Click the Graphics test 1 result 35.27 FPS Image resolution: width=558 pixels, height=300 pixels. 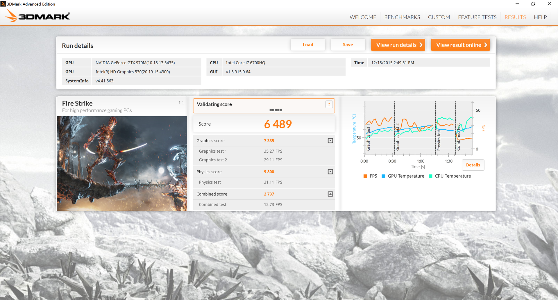273,151
